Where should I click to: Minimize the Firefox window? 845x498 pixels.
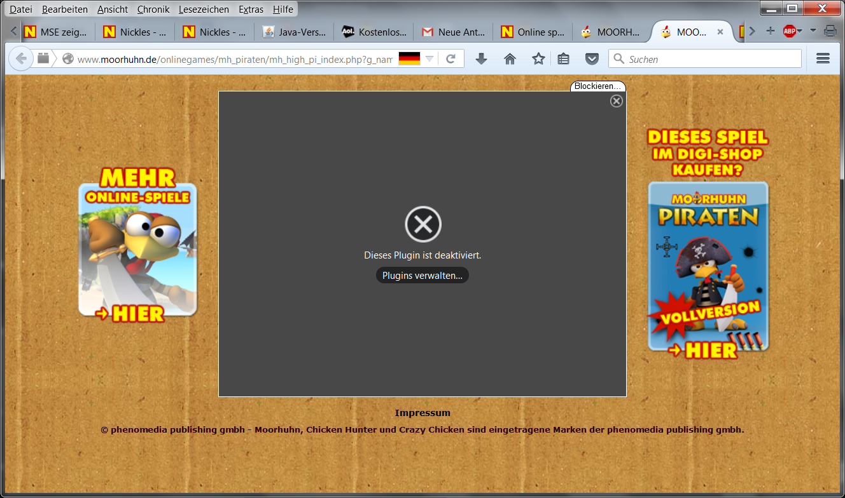click(x=772, y=8)
